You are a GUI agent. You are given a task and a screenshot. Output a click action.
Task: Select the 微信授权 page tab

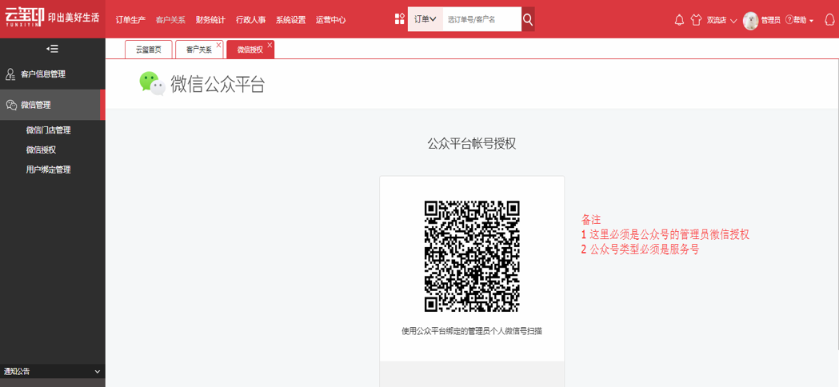point(250,50)
